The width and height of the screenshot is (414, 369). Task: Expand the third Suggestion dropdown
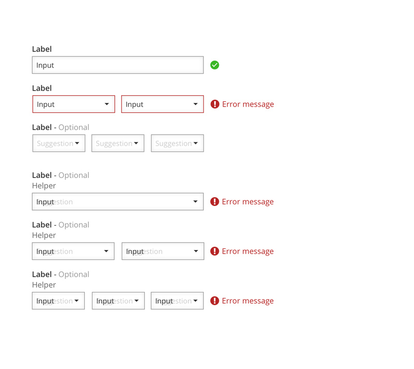177,143
